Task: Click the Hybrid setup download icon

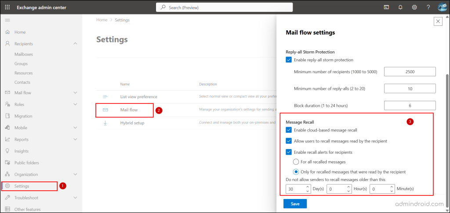Action: [x=105, y=123]
